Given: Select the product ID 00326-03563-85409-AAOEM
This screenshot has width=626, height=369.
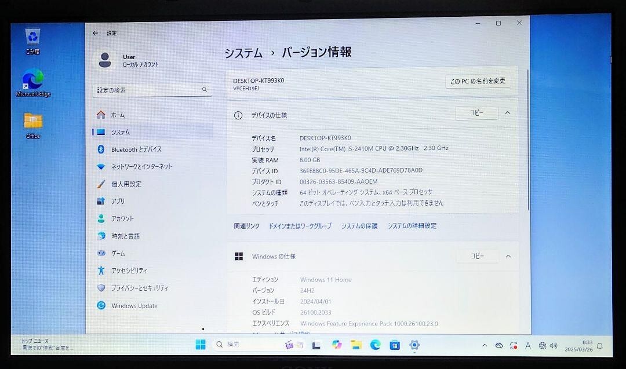Looking at the screenshot, I should tap(339, 181).
